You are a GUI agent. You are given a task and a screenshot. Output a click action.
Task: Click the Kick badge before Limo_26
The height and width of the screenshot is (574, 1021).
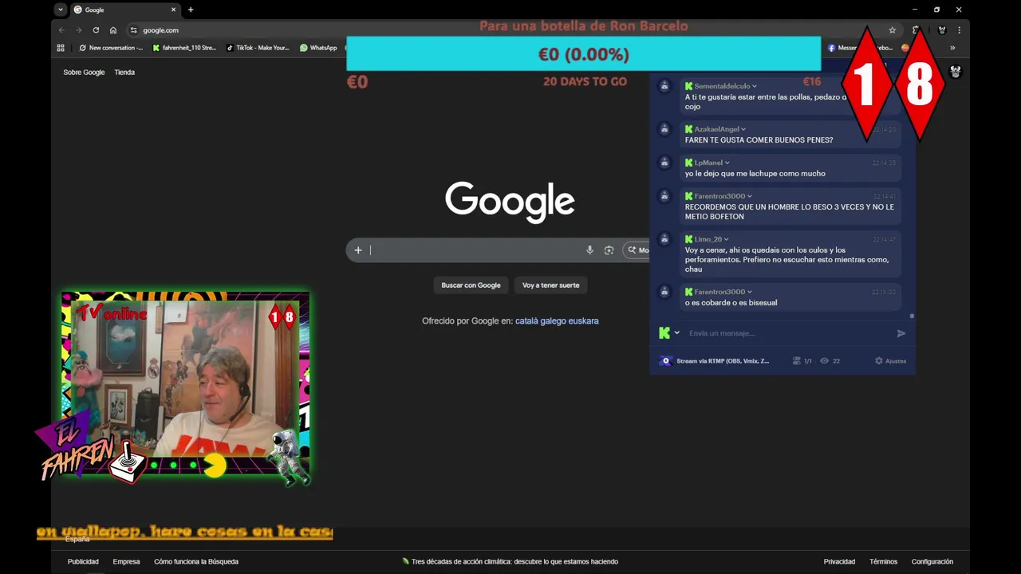point(688,239)
